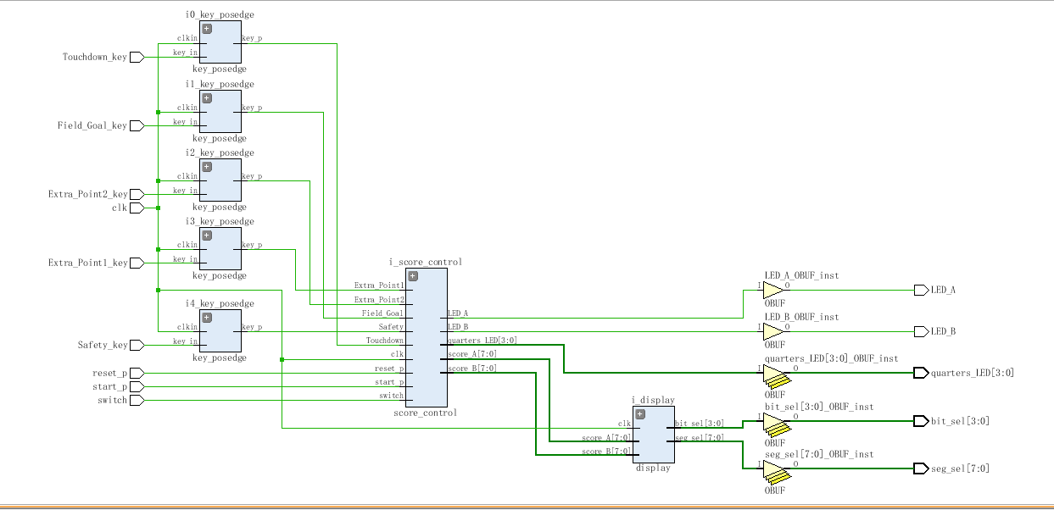
Task: Expand the i2_key_posedge block plus icon
Action: [207, 166]
